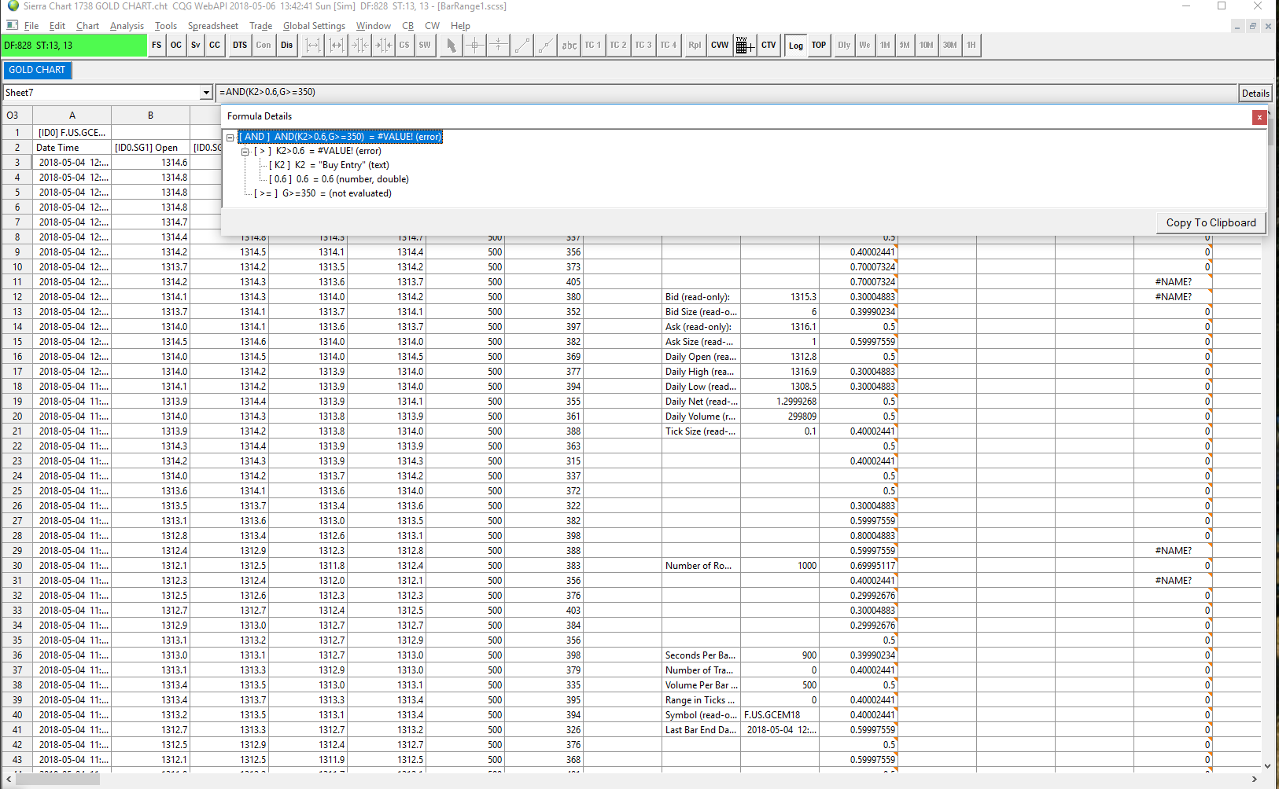The width and height of the screenshot is (1279, 789).
Task: Click the TVW table grid icon
Action: tap(744, 46)
